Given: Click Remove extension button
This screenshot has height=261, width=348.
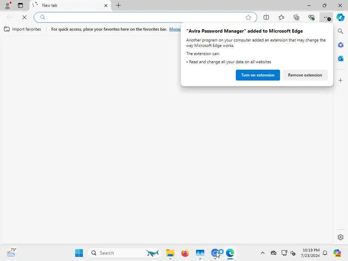Looking at the screenshot, I should coord(305,75).
